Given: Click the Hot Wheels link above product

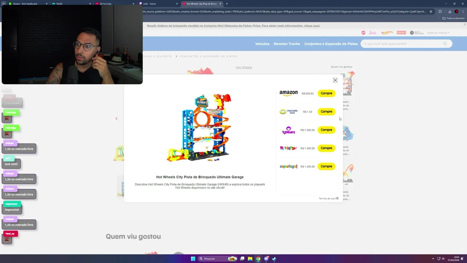Looking at the screenshot, I should (x=244, y=67).
